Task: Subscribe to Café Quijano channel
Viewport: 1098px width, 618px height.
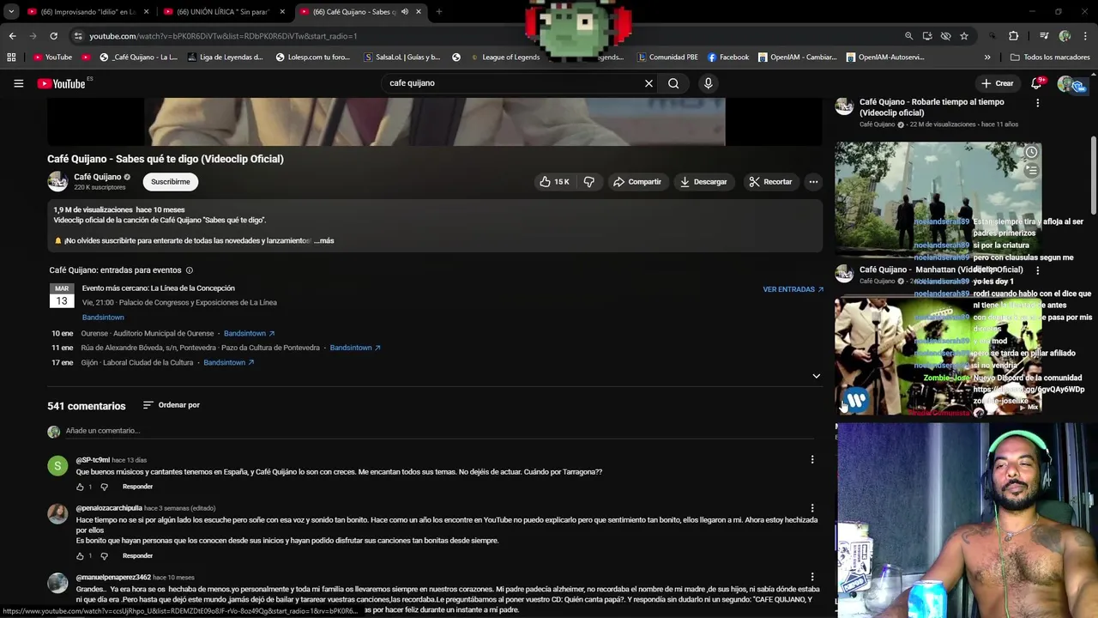Action: [171, 182]
